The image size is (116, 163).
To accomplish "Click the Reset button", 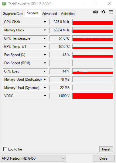I will tap(106, 149).
